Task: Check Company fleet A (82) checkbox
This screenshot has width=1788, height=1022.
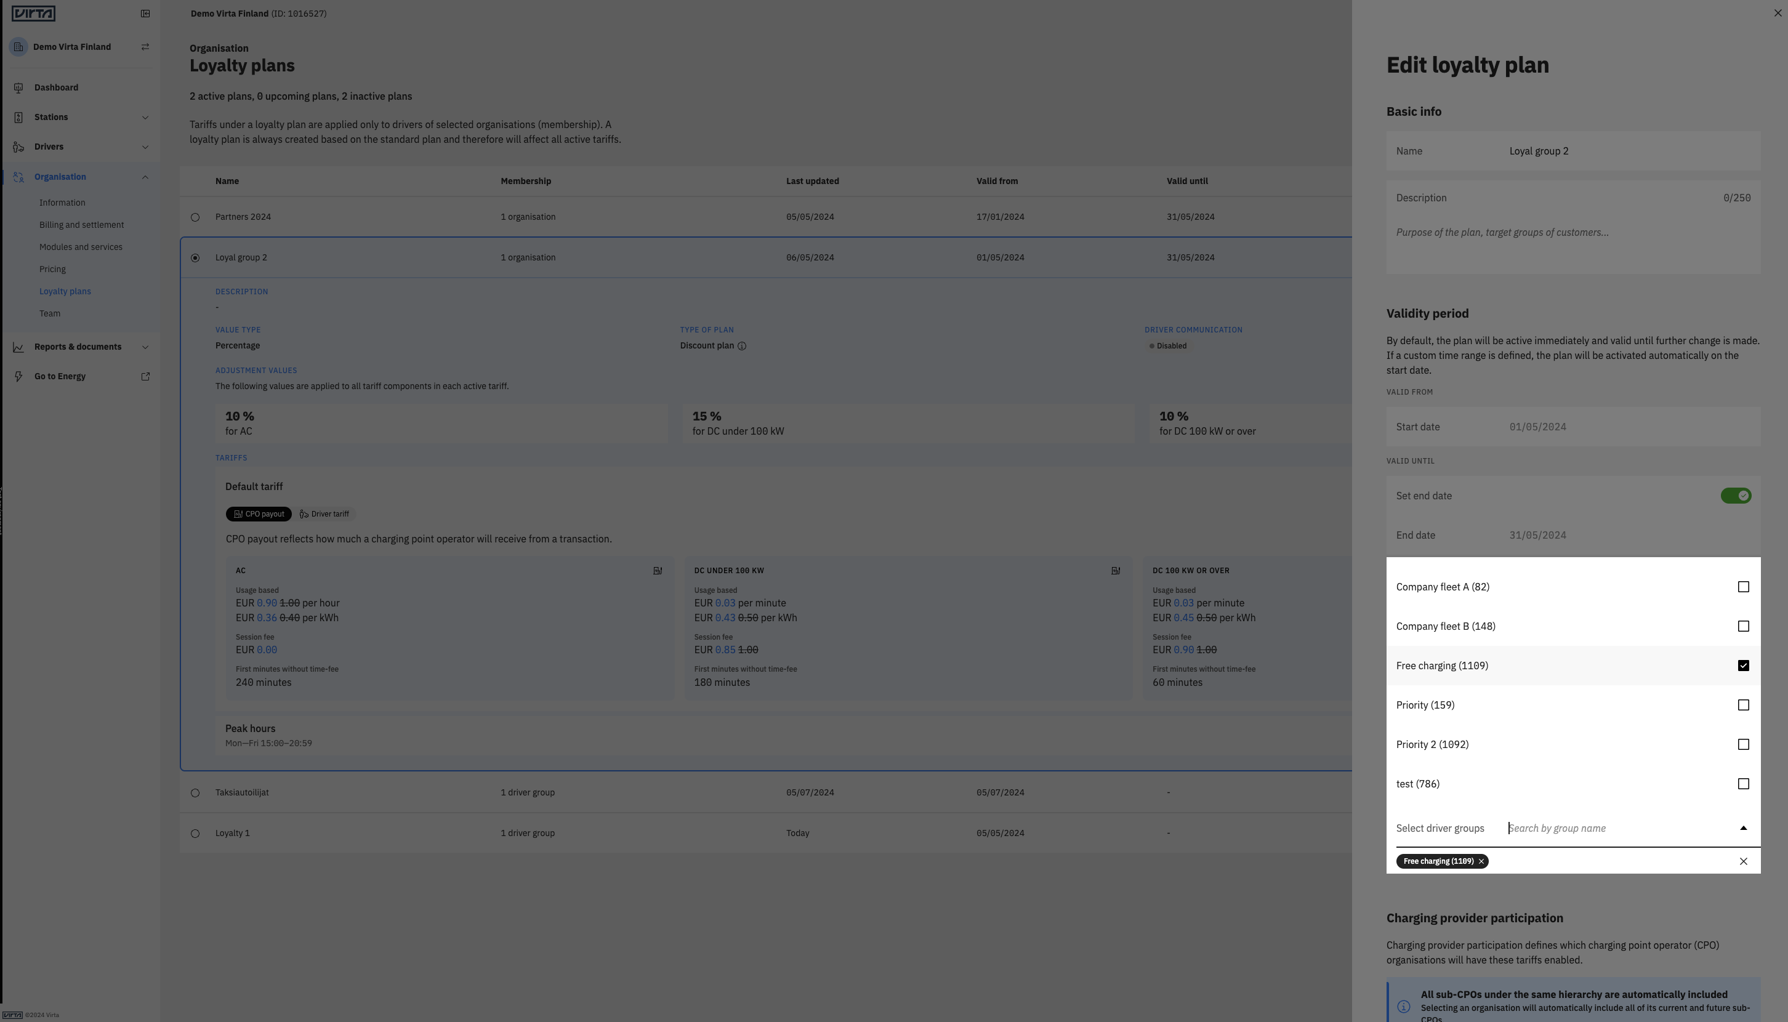Action: pyautogui.click(x=1743, y=587)
